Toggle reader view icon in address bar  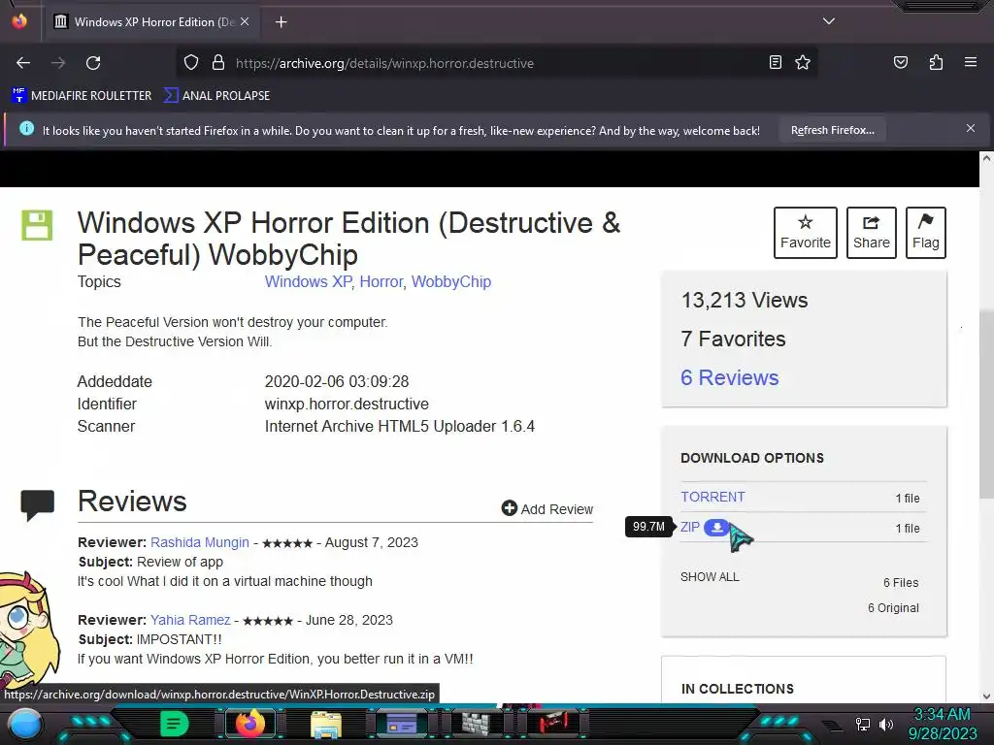(x=775, y=62)
